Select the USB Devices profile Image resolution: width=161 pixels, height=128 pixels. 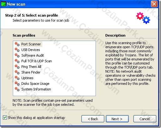pos(31,50)
